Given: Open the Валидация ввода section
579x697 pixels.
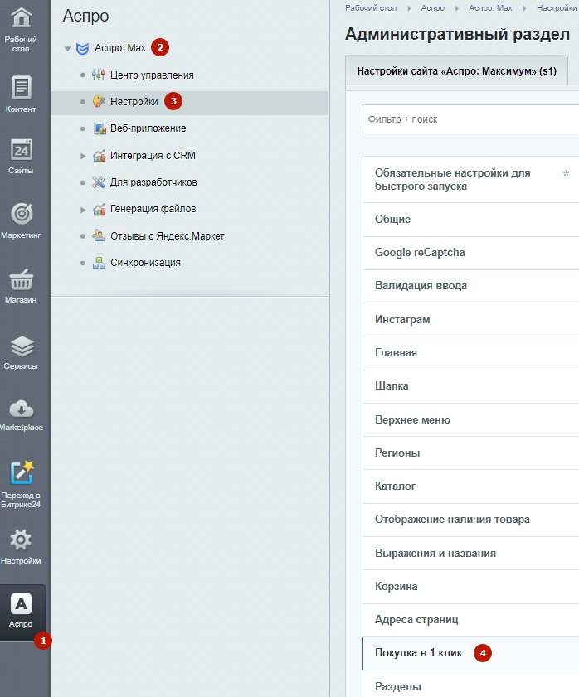Looking at the screenshot, I should click(470, 286).
